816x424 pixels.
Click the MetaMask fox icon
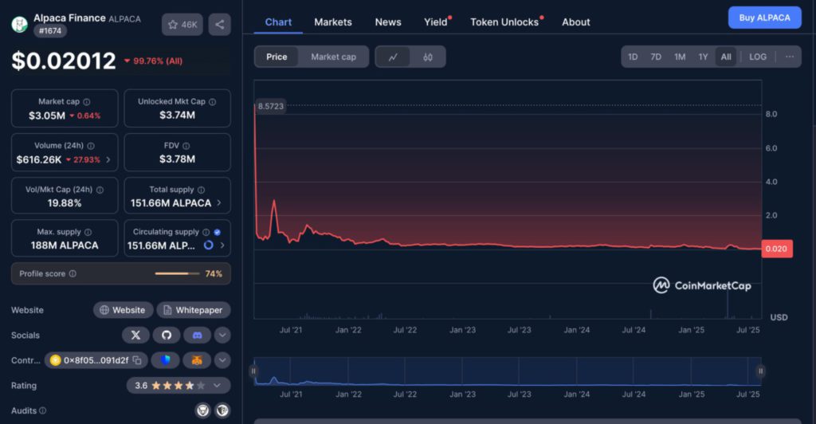pos(196,360)
